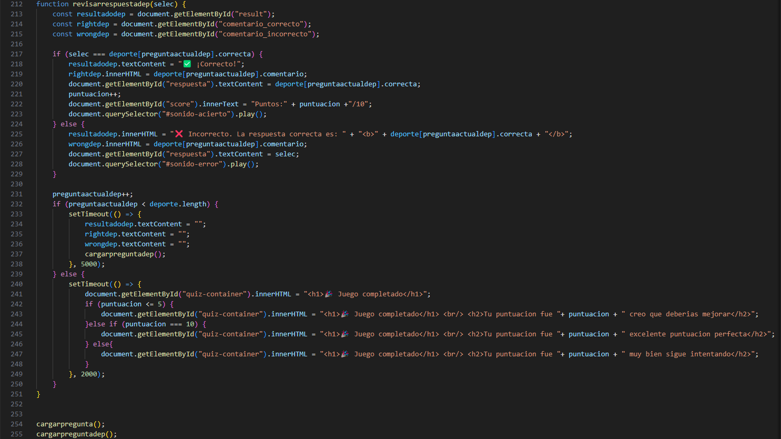Place cursor on function name revisarrespuestadep
The width and height of the screenshot is (781, 439).
111,4
